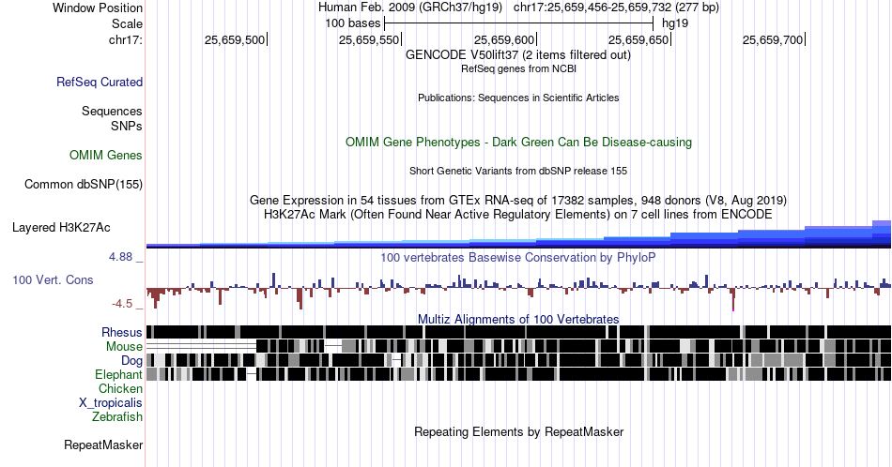Screen dimensions: 892x467
Task: Open Short Genetic Variants from dbSNP title
Action: tap(518, 171)
